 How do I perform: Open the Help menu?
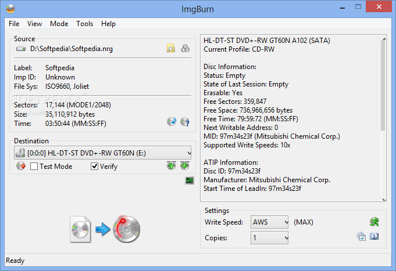click(x=108, y=24)
